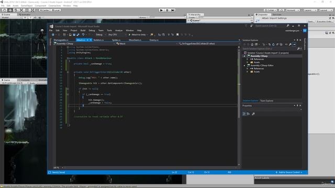Open Visual Studio File menu

pos(51,30)
